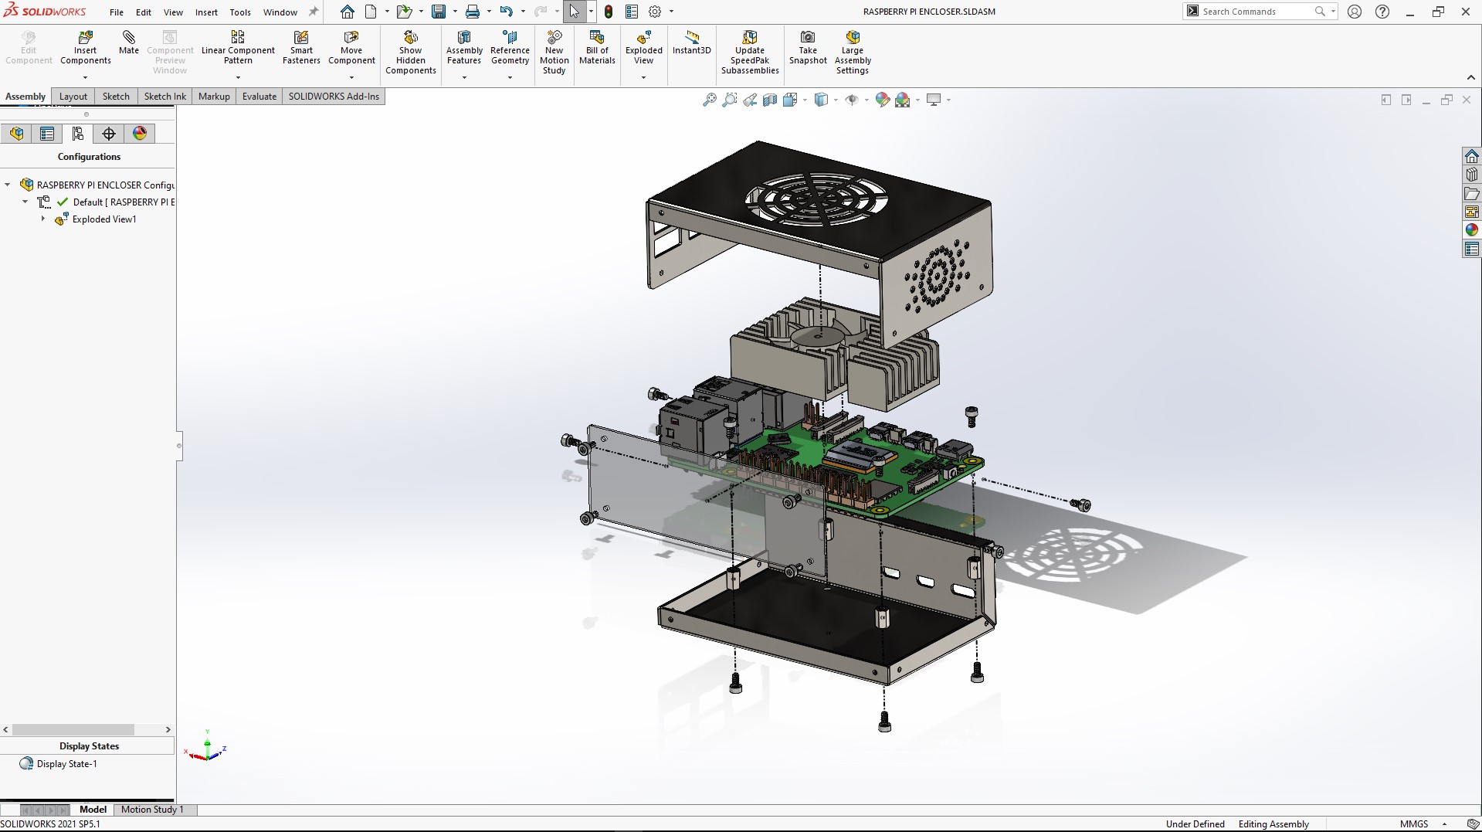Open the Apply Scene tool
The height and width of the screenshot is (832, 1482).
pos(902,100)
